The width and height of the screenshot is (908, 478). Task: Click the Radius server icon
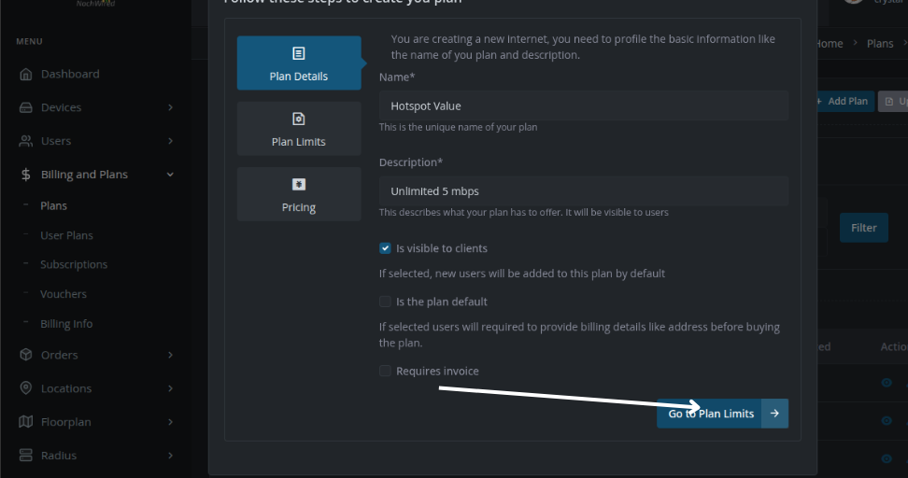(x=26, y=456)
